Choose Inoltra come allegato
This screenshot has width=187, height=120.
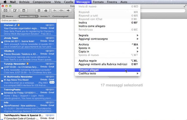[x=108, y=26]
